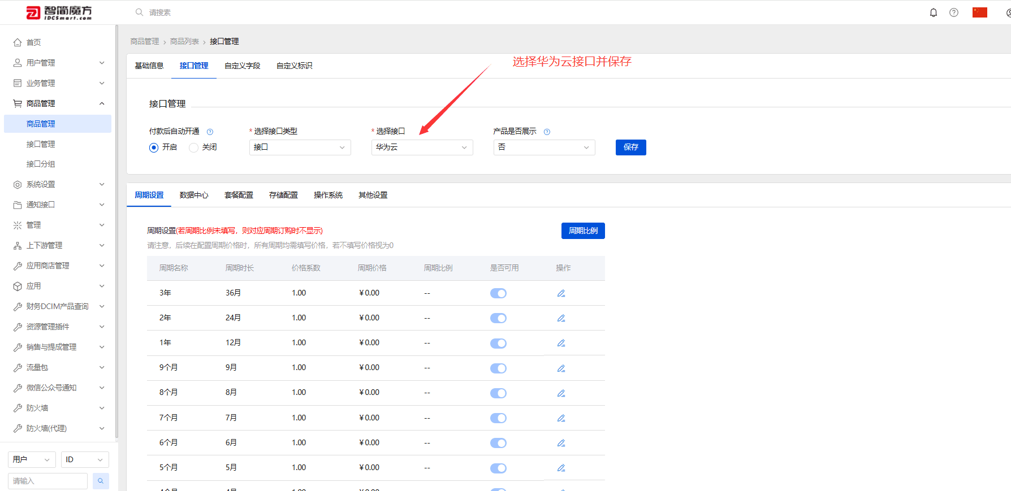Viewport: 1011px width, 491px height.
Task: Toggle 是否可用 switch for 9个月
Action: 498,368
